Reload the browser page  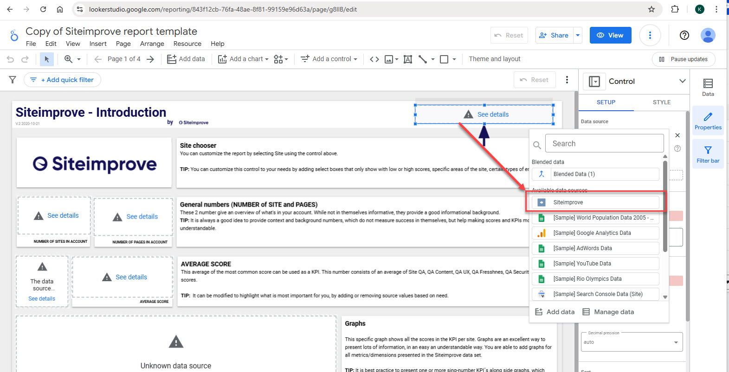43,9
